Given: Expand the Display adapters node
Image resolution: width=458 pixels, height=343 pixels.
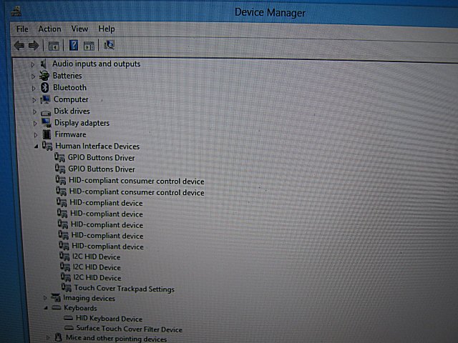Looking at the screenshot, I should (35, 124).
